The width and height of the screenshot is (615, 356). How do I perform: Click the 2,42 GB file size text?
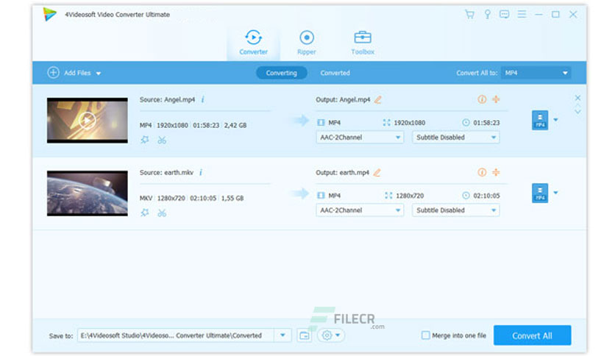pos(235,126)
